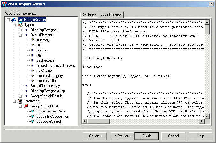Open the Options button
216x143 pixels.
click(x=95, y=136)
